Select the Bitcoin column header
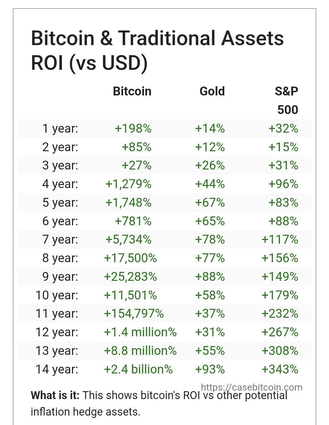The height and width of the screenshot is (425, 329). 132,91
